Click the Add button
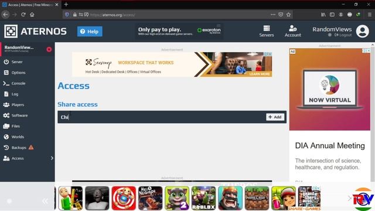 click(x=275, y=117)
